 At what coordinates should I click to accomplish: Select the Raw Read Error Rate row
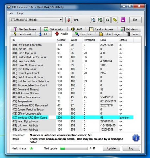[x=73, y=45]
